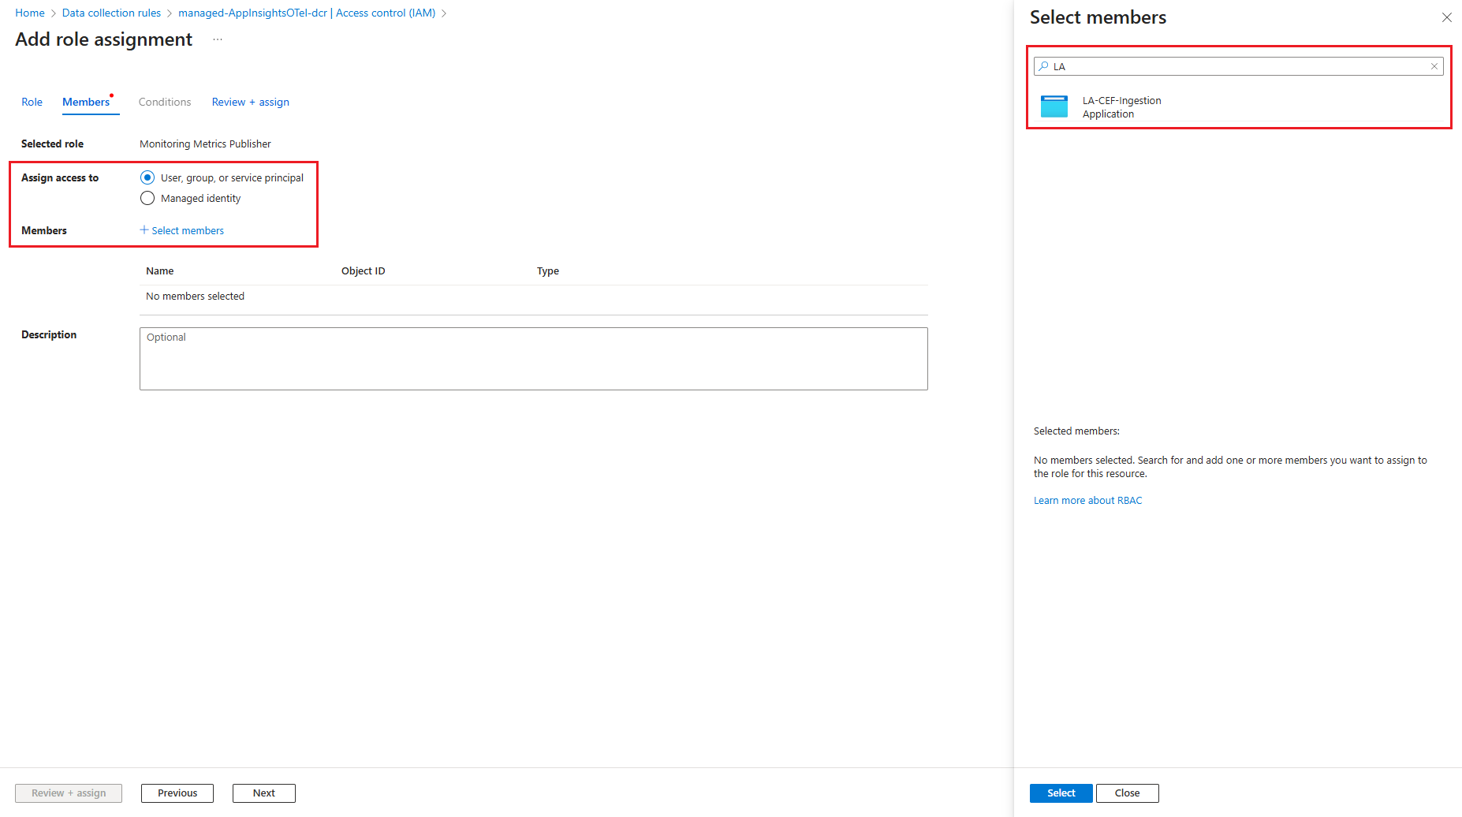Click the search magnifier icon
The height and width of the screenshot is (817, 1462).
[x=1043, y=66]
